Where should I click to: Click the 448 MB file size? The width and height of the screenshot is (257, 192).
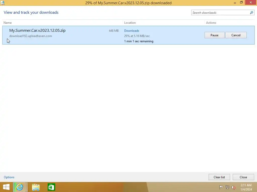pos(114,31)
